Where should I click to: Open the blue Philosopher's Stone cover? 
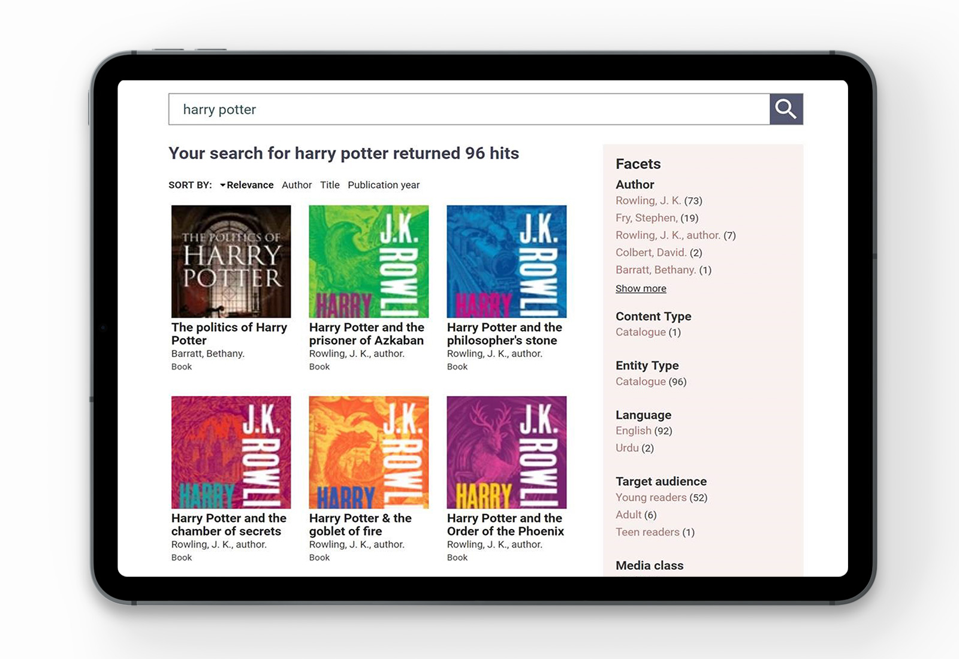[506, 261]
